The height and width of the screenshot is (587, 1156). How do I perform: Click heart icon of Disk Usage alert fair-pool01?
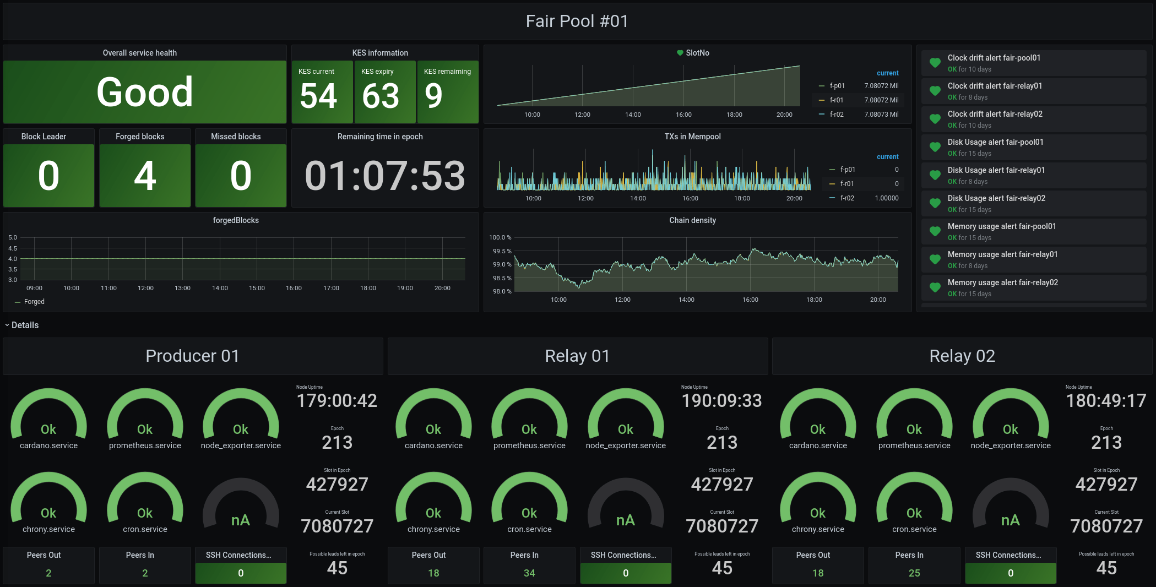tap(935, 147)
